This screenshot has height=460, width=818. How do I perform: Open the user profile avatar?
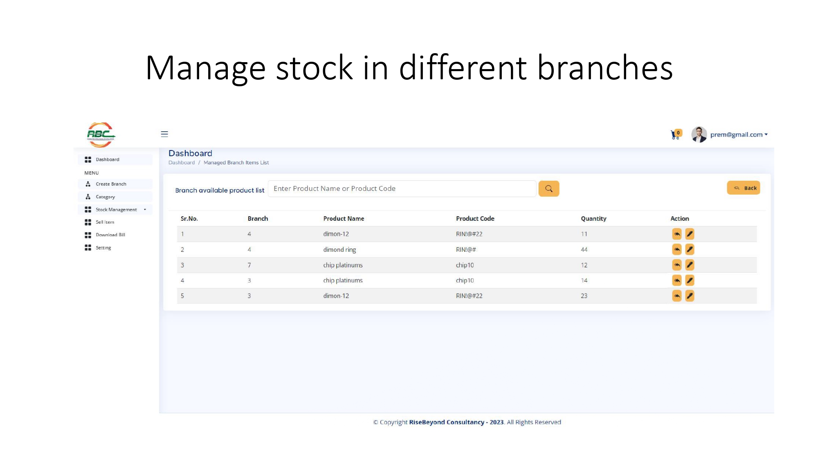(699, 135)
